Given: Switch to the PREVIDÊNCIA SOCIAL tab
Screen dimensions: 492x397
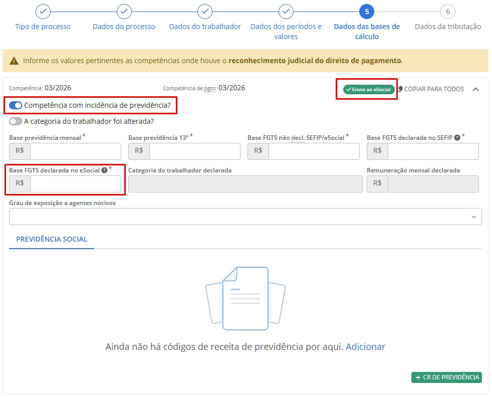Looking at the screenshot, I should 51,240.
